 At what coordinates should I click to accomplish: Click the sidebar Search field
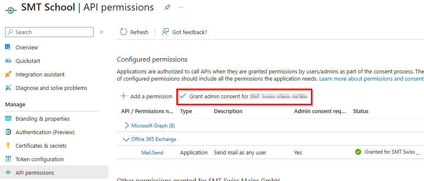click(x=49, y=32)
